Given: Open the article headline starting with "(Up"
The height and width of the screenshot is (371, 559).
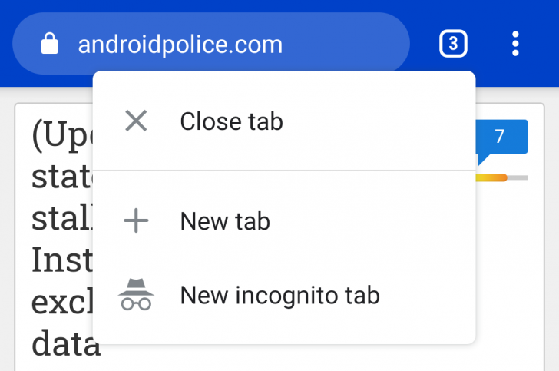Looking at the screenshot, I should click(61, 137).
